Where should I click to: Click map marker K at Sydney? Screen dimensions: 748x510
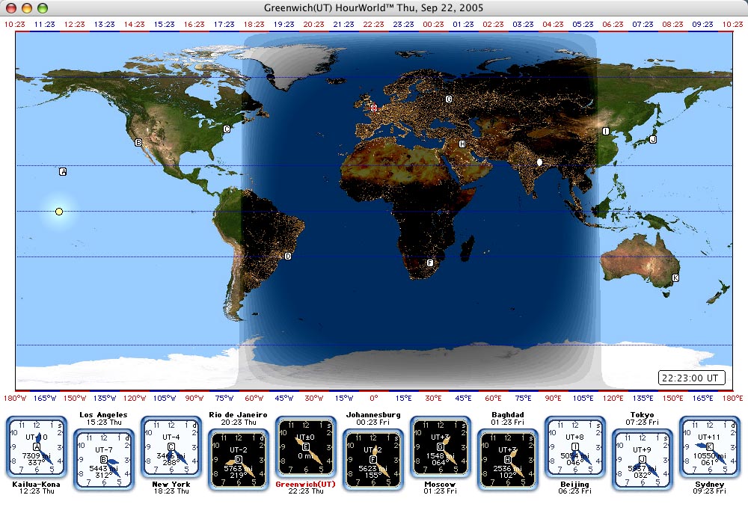click(x=675, y=277)
